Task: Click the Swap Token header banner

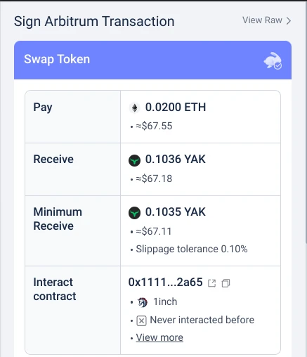Action: (152, 60)
